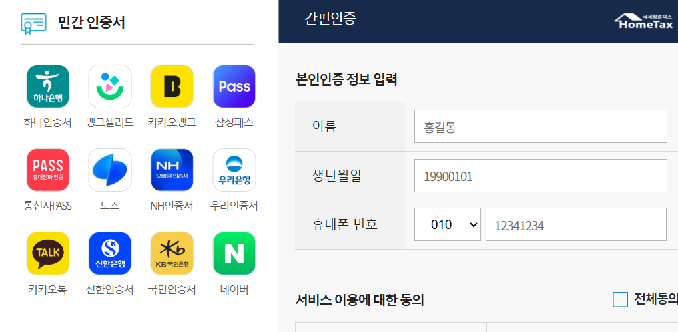678x332 pixels.
Task: Click the 휴대폰 번호 row label
Action: pos(345,224)
